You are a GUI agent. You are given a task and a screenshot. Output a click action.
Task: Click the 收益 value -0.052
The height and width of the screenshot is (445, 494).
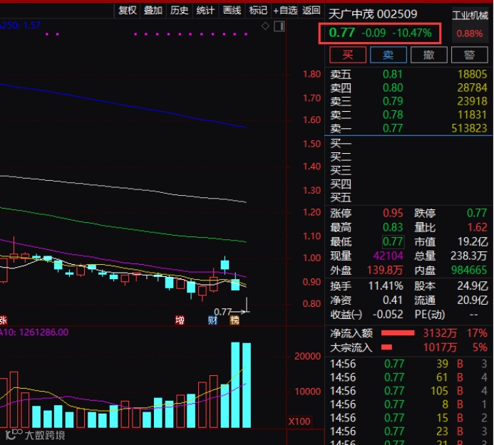pyautogui.click(x=388, y=315)
